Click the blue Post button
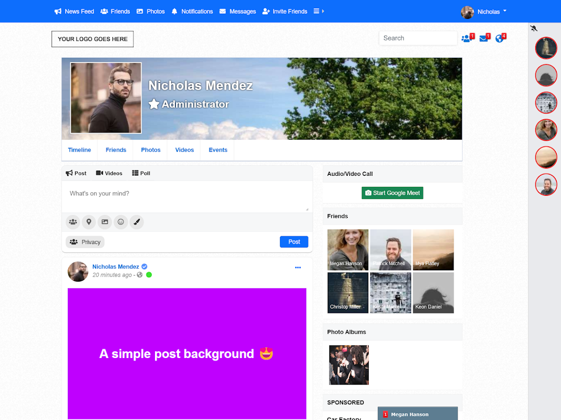561x420 pixels. point(294,242)
